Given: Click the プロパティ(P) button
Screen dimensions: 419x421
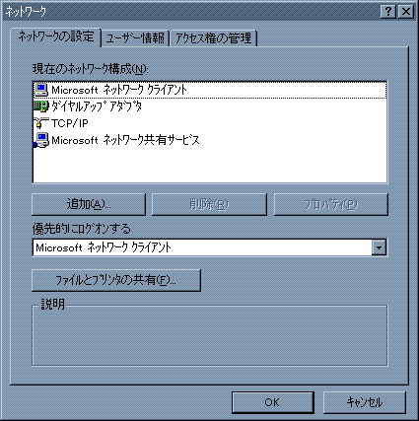Looking at the screenshot, I should tap(331, 204).
